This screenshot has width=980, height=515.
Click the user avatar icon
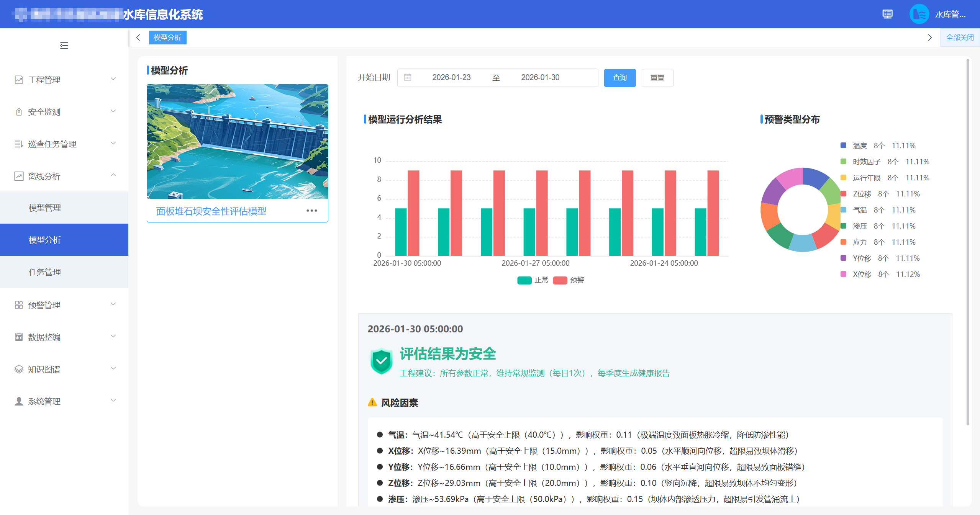point(919,14)
